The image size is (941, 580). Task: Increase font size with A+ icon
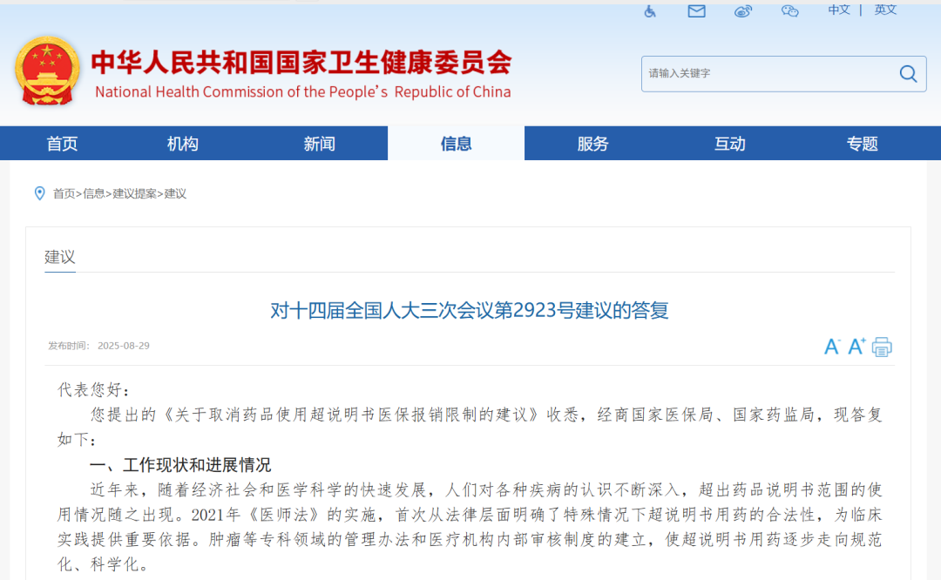[x=857, y=347]
